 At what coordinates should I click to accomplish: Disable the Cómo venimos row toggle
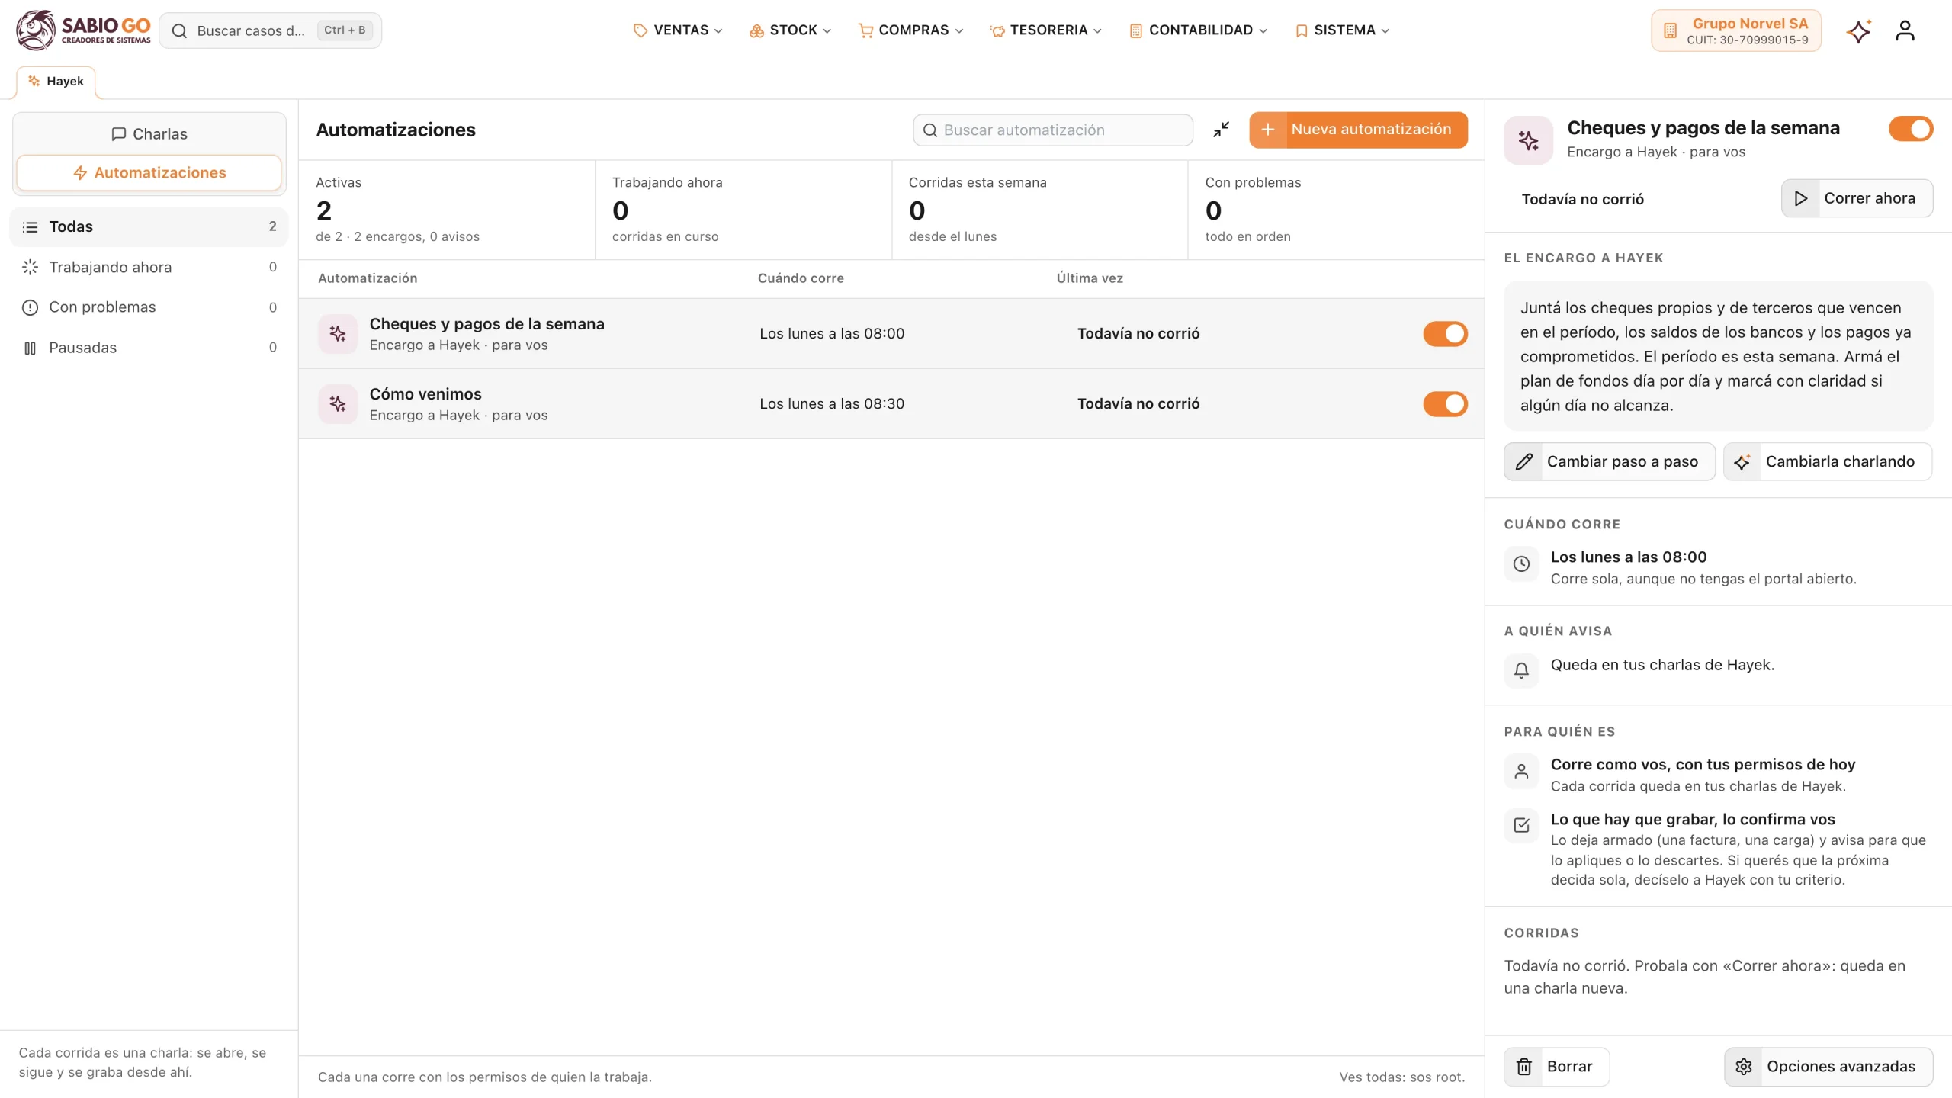point(1445,404)
